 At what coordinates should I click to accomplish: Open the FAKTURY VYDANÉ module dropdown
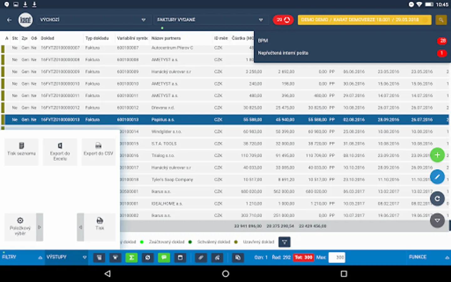[x=210, y=19]
